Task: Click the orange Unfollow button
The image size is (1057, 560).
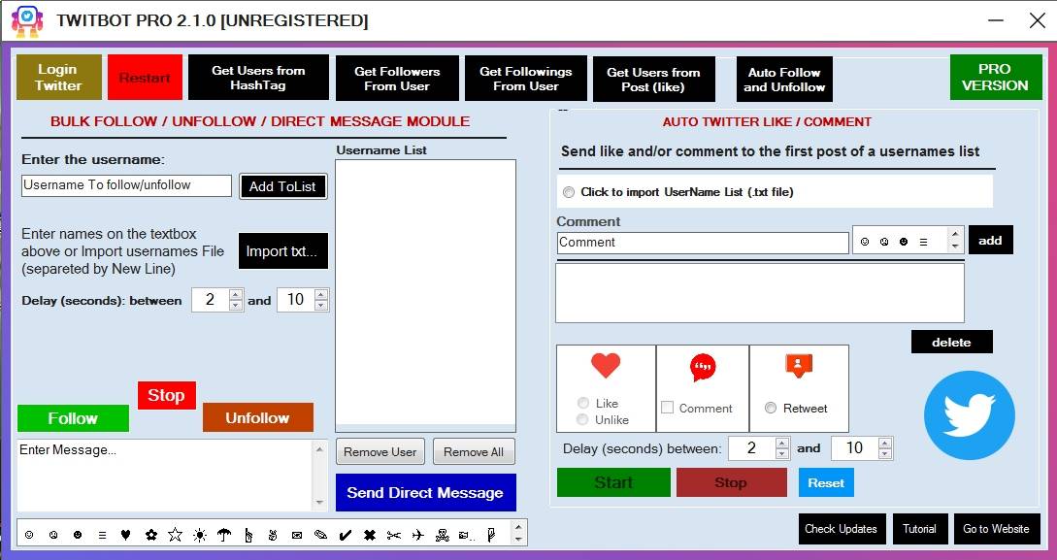Action: click(257, 417)
